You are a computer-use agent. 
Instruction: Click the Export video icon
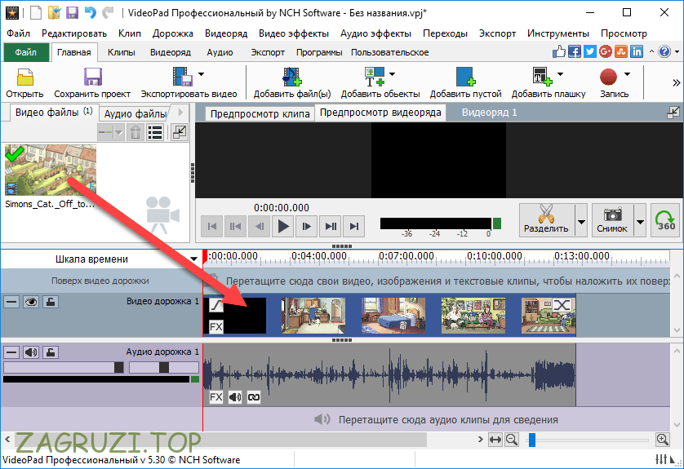point(183,77)
